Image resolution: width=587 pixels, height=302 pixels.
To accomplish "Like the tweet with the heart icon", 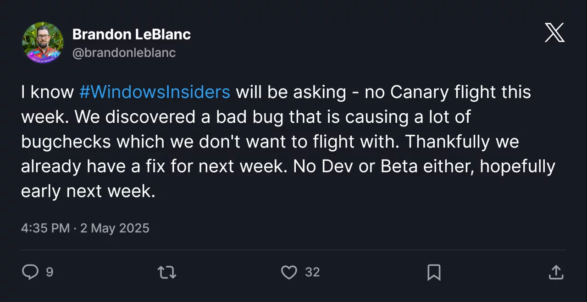I will [289, 272].
